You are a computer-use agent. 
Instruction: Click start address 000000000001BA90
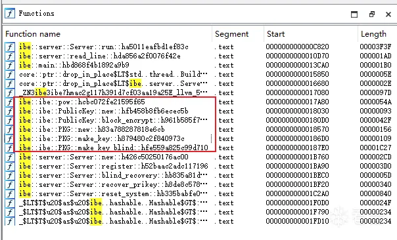click(297, 167)
